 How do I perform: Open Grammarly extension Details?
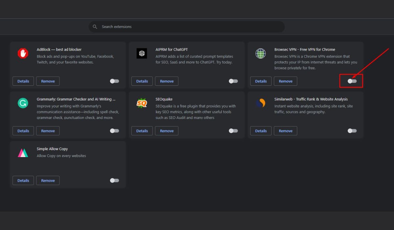point(23,131)
